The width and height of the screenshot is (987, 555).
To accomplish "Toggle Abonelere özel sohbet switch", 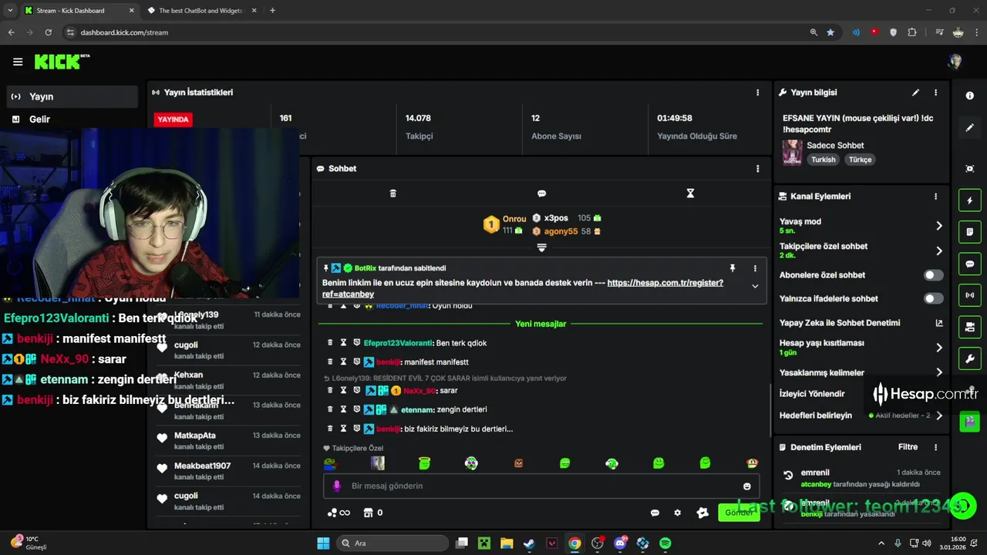I will [933, 275].
